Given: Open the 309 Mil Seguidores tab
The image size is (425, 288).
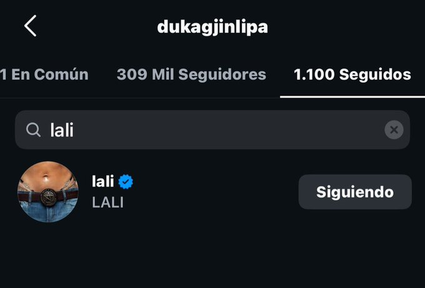Looking at the screenshot, I should click(x=191, y=74).
